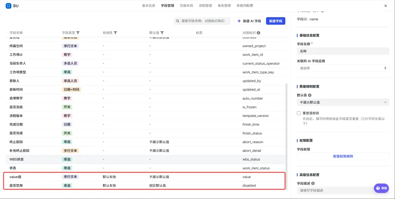
Task: Switch to the 字段管理 tab
Action: point(168,5)
